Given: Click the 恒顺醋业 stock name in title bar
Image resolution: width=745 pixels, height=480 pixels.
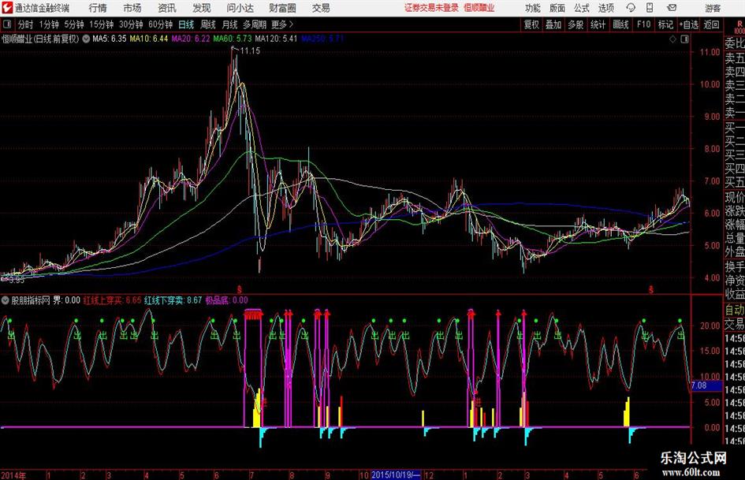Looking at the screenshot, I should 479,8.
